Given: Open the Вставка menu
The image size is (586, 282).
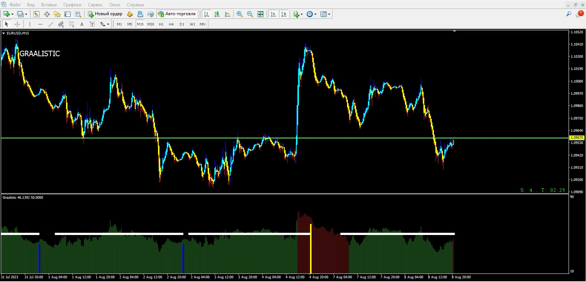Looking at the screenshot, I should click(x=49, y=5).
